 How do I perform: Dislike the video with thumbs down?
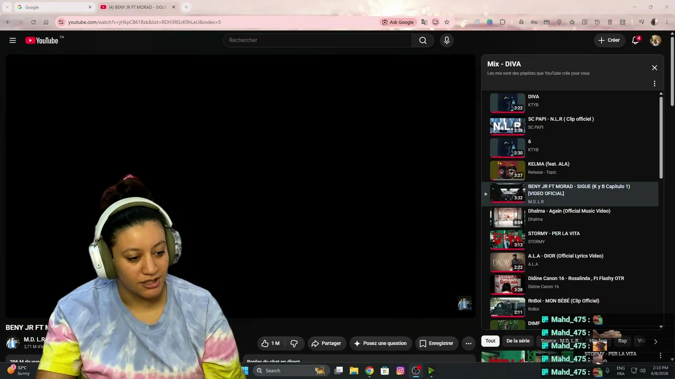click(x=294, y=343)
